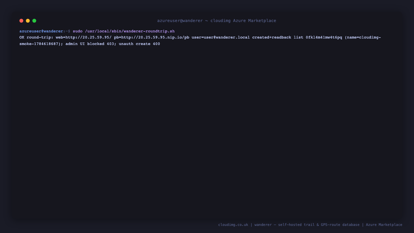Image resolution: width=414 pixels, height=233 pixels.
Task: Click 'admin UI blocked 403' text
Action: tap(90, 44)
